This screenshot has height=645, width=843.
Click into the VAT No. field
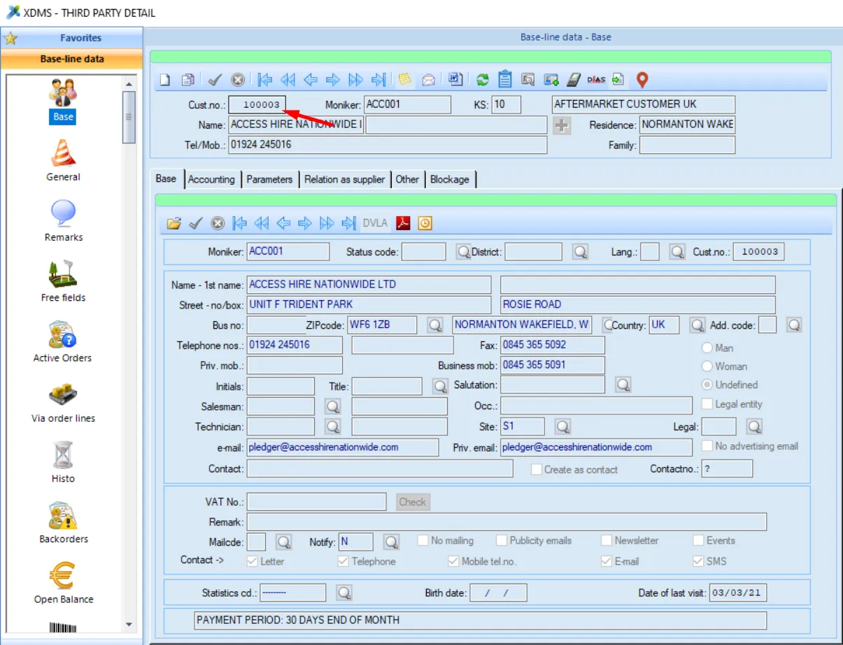tap(317, 502)
